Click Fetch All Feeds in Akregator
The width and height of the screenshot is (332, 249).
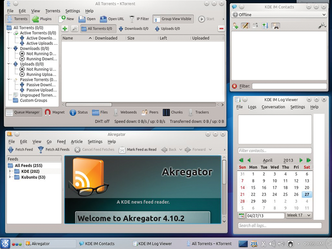pyautogui.click(x=54, y=149)
